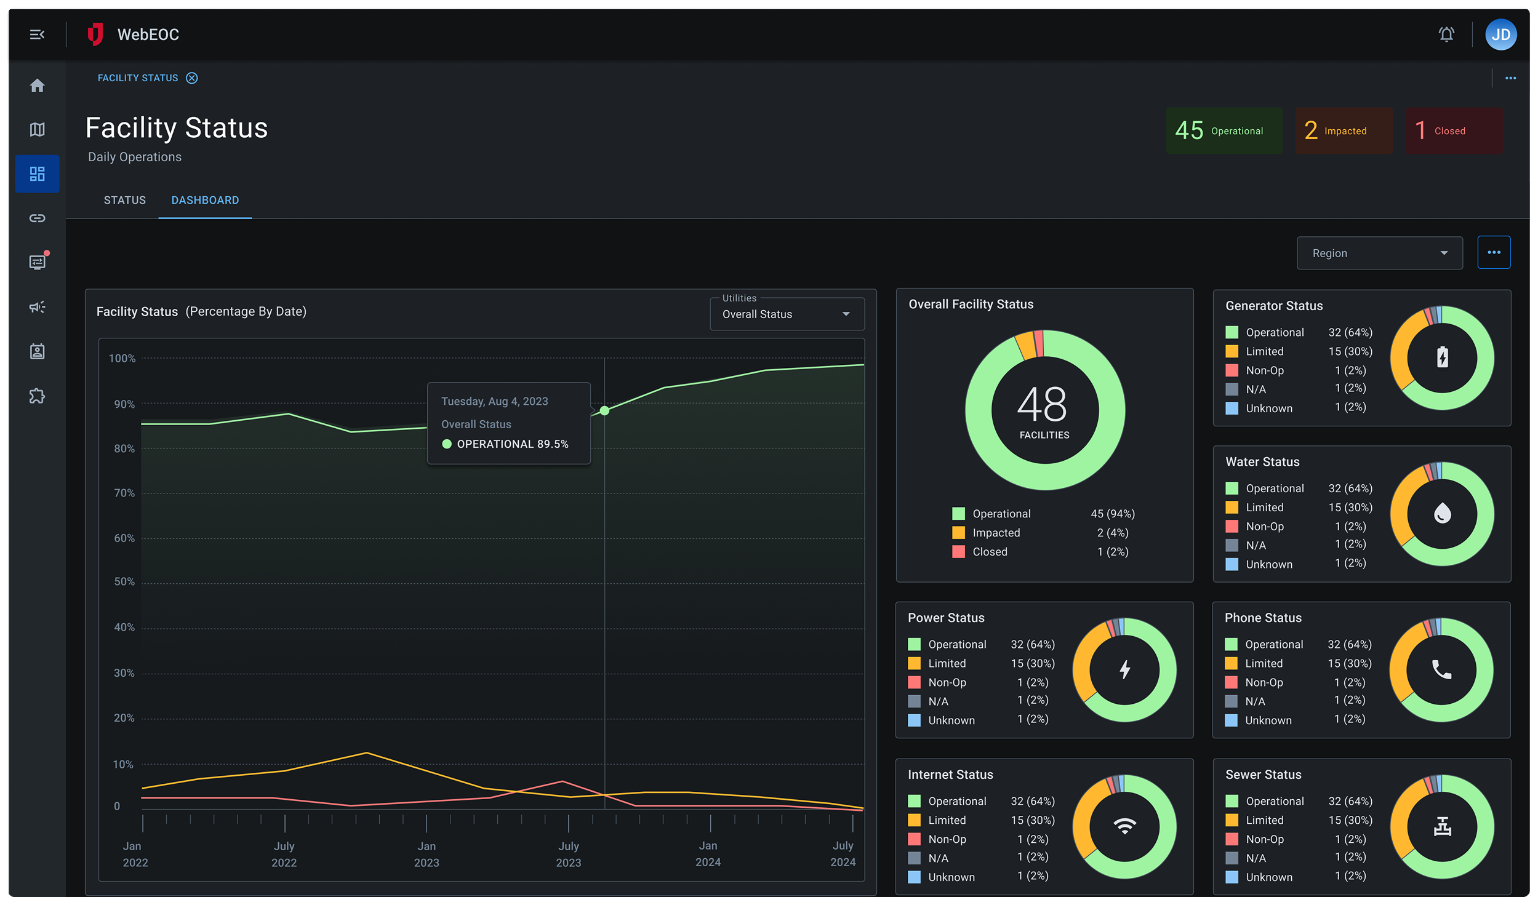The height and width of the screenshot is (905, 1538).
Task: Close the Facility Status breadcrumb tab
Action: pyautogui.click(x=192, y=78)
